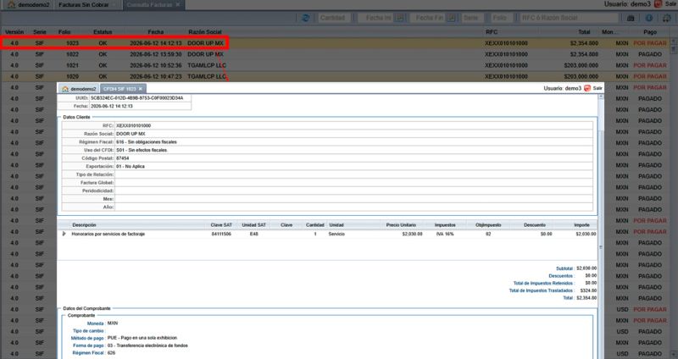Switch to the Facturas Sin Cobrar tab

[86, 5]
